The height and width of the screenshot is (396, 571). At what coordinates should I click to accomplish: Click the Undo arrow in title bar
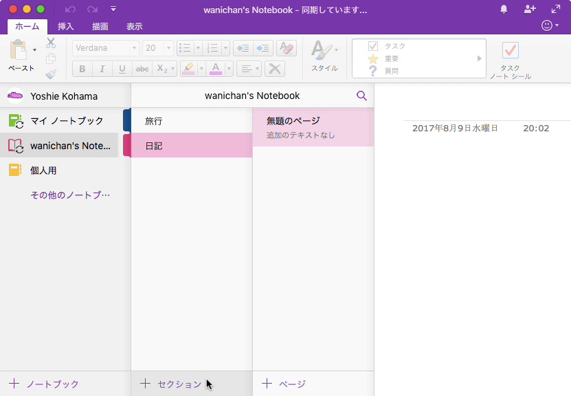coord(70,9)
